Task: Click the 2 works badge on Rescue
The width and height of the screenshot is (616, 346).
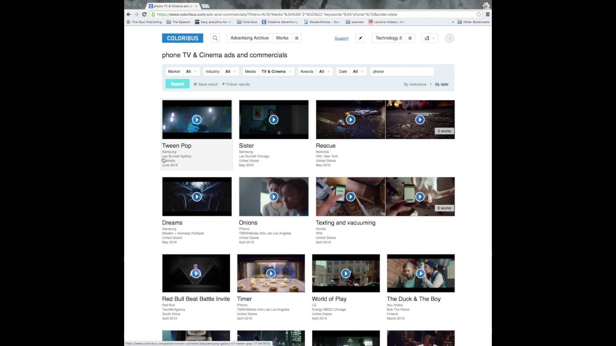Action: coord(444,131)
